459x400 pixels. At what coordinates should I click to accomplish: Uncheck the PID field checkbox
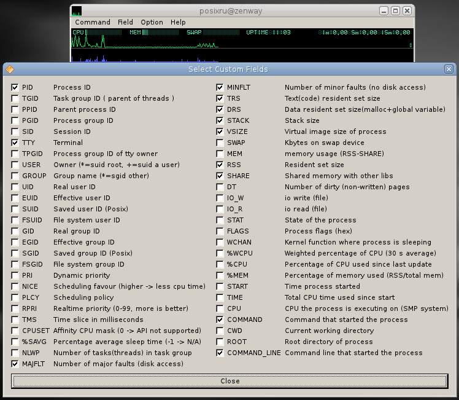click(x=15, y=87)
